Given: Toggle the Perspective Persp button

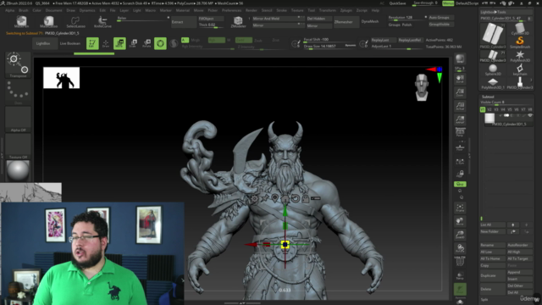Looking at the screenshot, I should 460,132.
